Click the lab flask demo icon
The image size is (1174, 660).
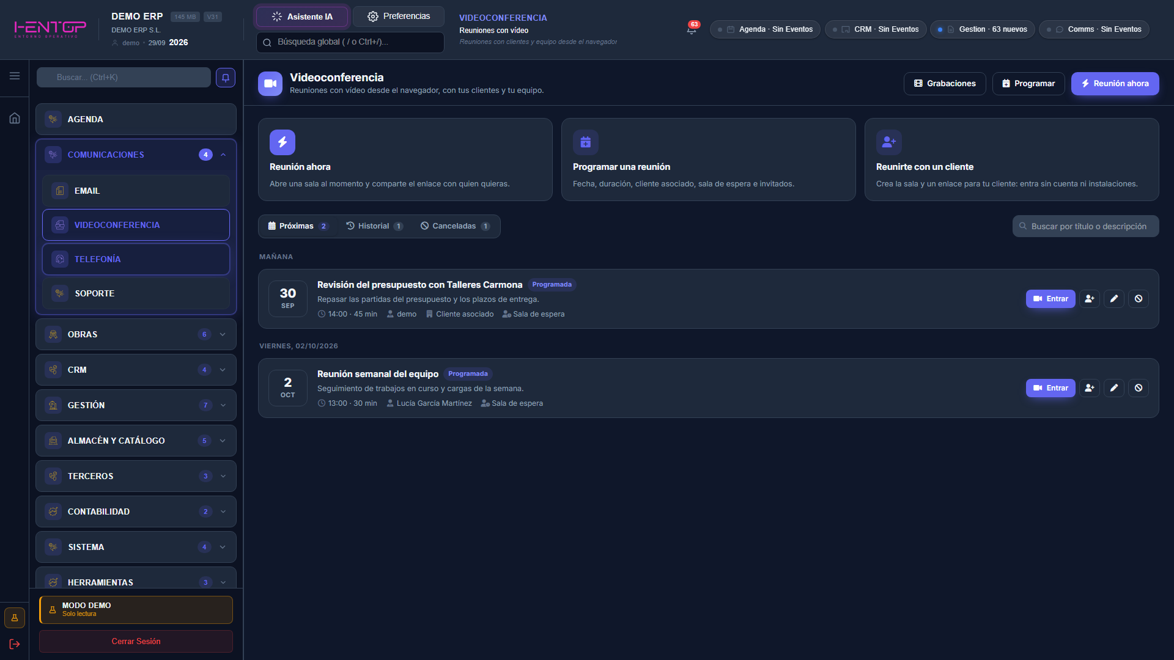tap(15, 618)
